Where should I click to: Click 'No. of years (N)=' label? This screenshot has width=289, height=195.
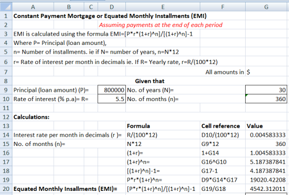pyautogui.click(x=150, y=90)
